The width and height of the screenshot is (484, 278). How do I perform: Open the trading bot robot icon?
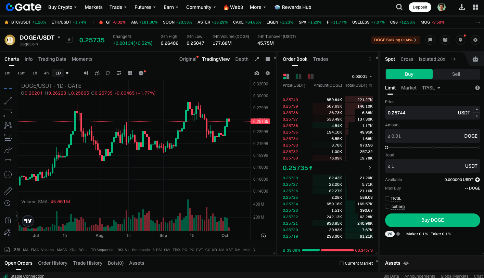475,59
